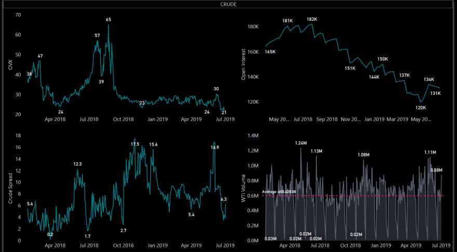Click the 1.13M data label on WTI Volume
The height and width of the screenshot is (252, 457).
[316, 151]
